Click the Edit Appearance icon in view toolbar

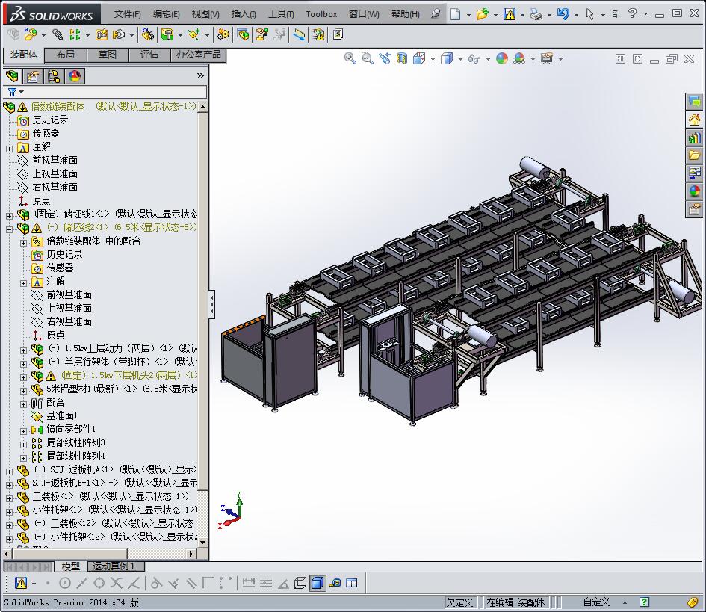tap(502, 58)
